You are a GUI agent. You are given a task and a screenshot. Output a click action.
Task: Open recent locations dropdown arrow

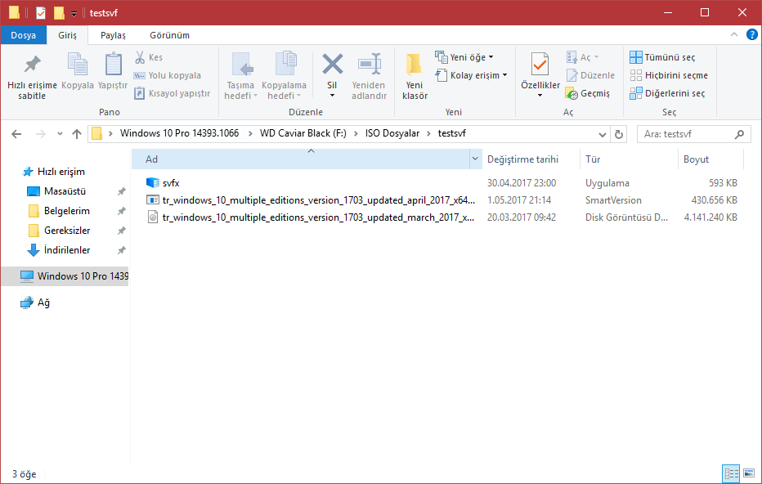pyautogui.click(x=60, y=134)
